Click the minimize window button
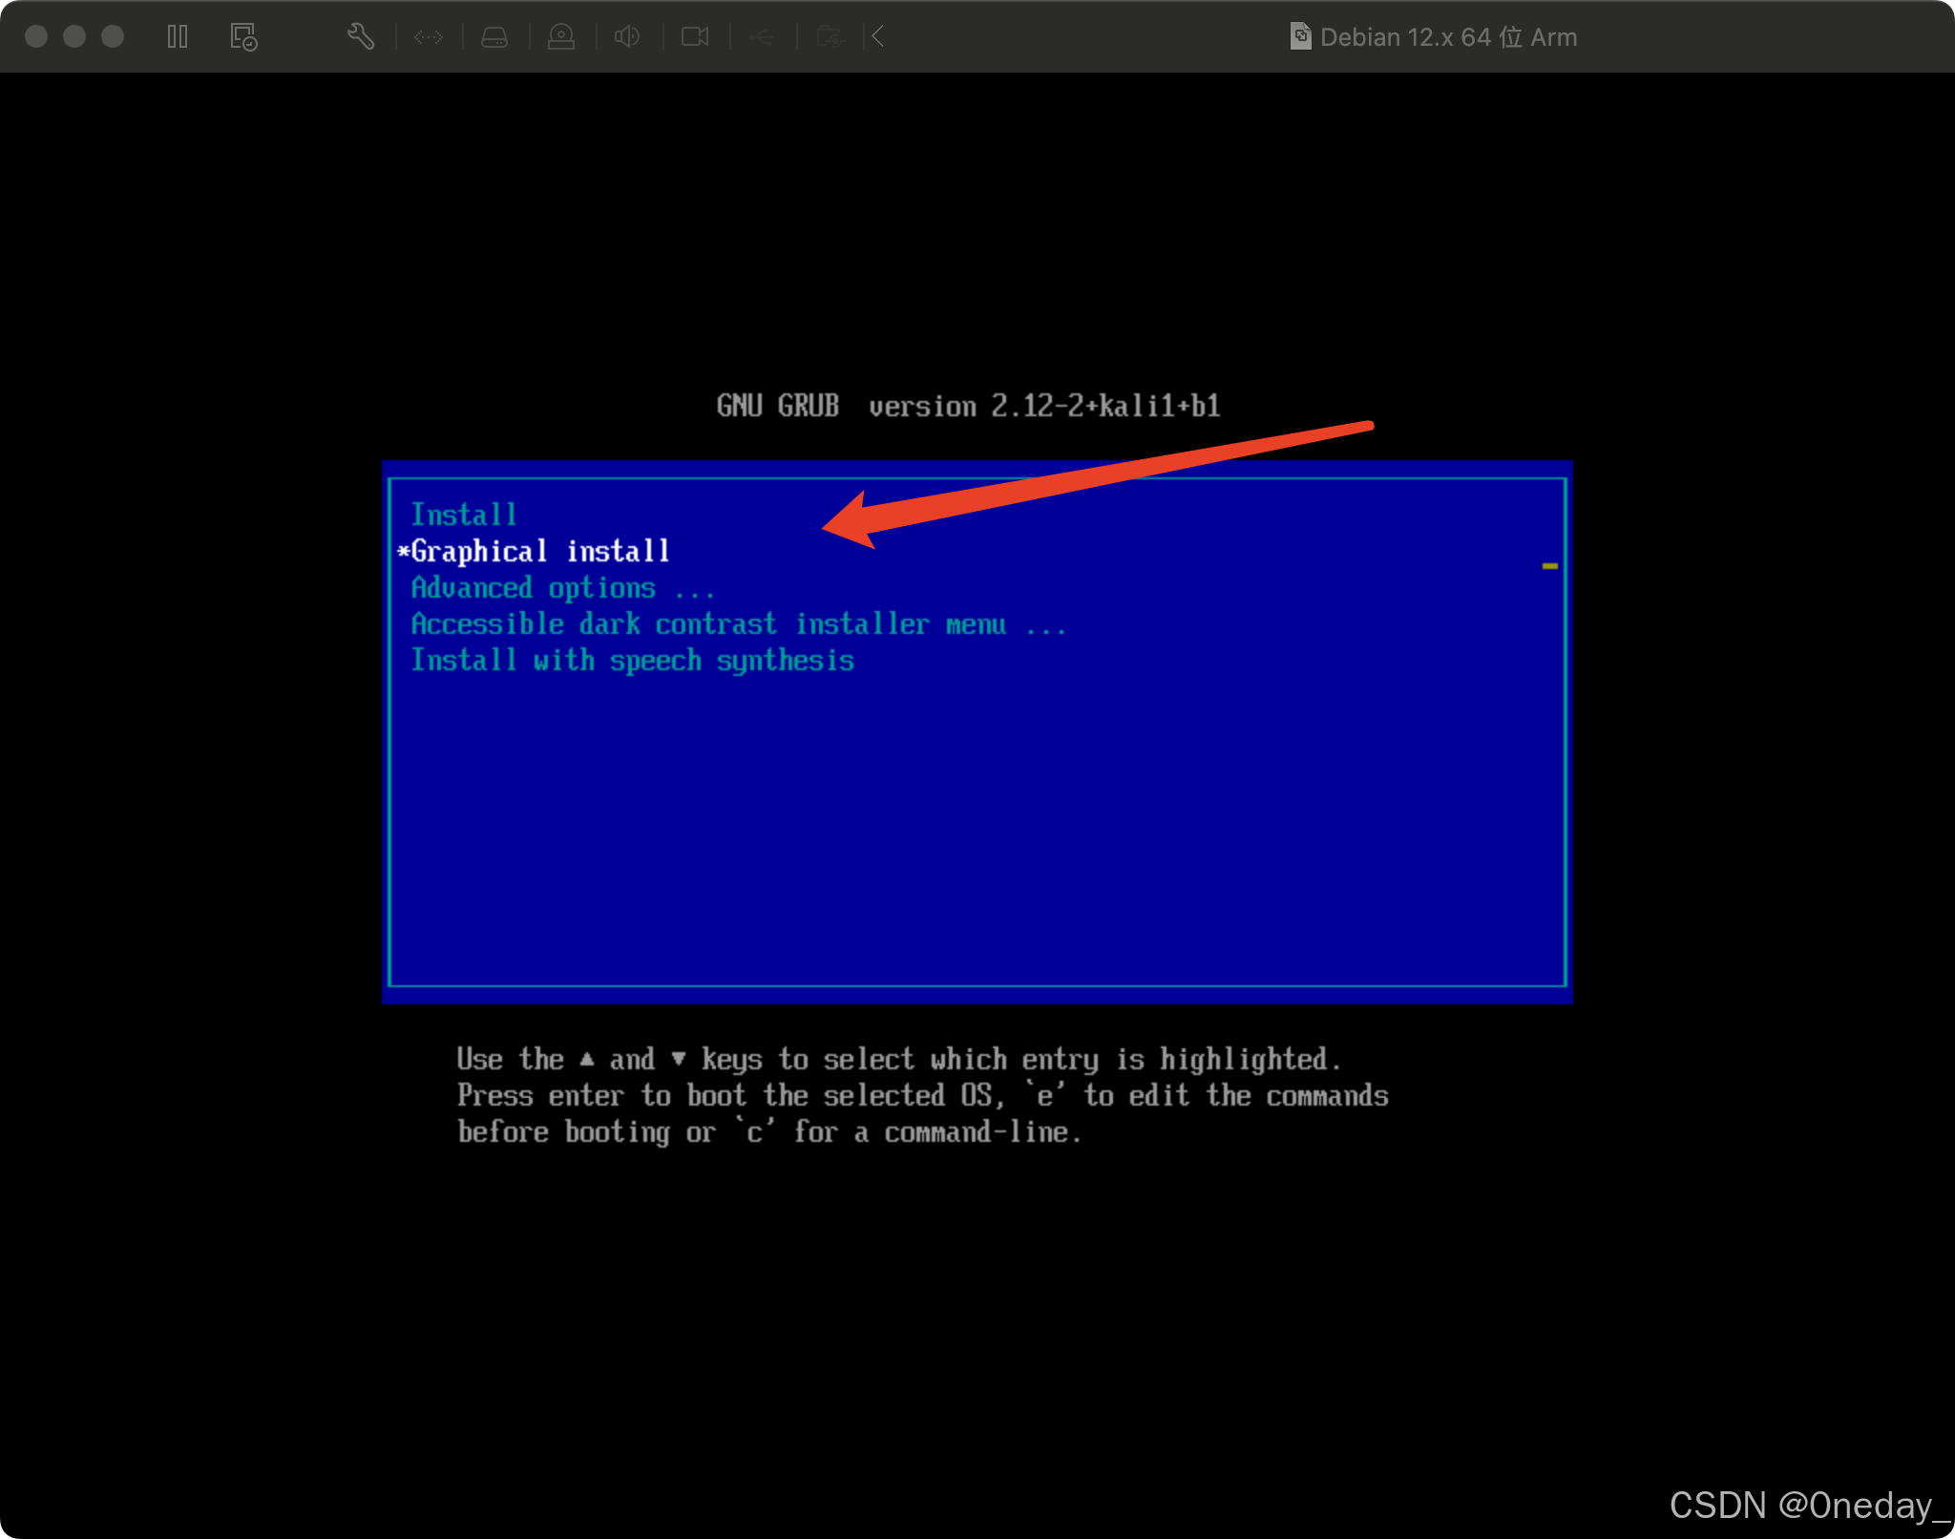1955x1539 pixels. (x=74, y=36)
